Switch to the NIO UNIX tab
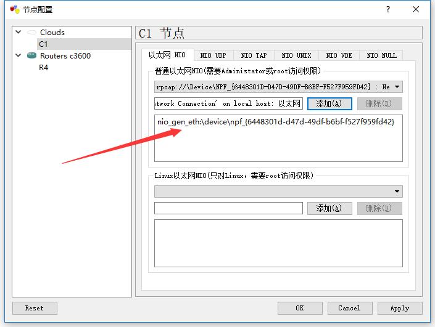Screen dimensions: 435x327 tap(296, 55)
